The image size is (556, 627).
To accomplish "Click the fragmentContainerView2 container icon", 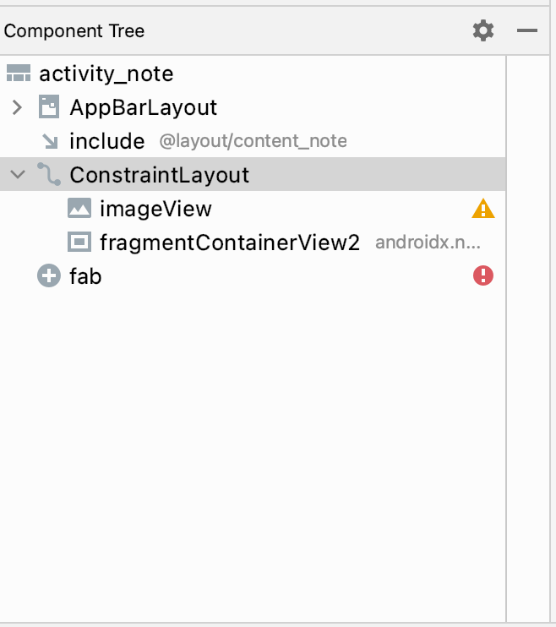I will click(x=79, y=243).
